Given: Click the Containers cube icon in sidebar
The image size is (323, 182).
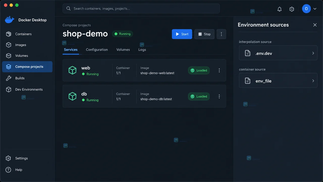Looking at the screenshot, I should (9, 34).
